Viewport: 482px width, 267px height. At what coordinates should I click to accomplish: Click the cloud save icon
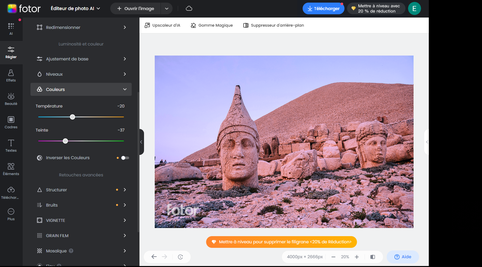tap(189, 9)
